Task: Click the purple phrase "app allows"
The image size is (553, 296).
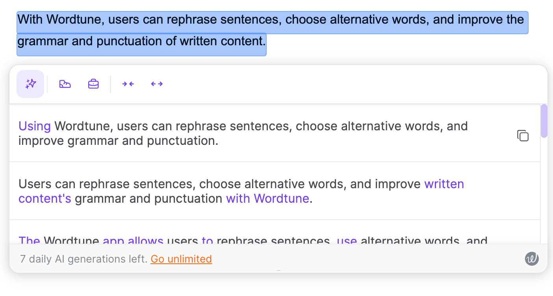Action: click(134, 241)
